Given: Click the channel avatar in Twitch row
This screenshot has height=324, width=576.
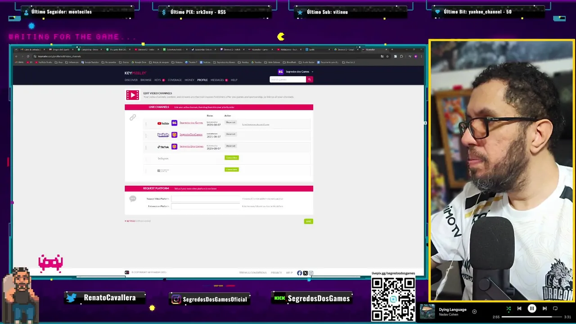Looking at the screenshot, I should [x=174, y=135].
